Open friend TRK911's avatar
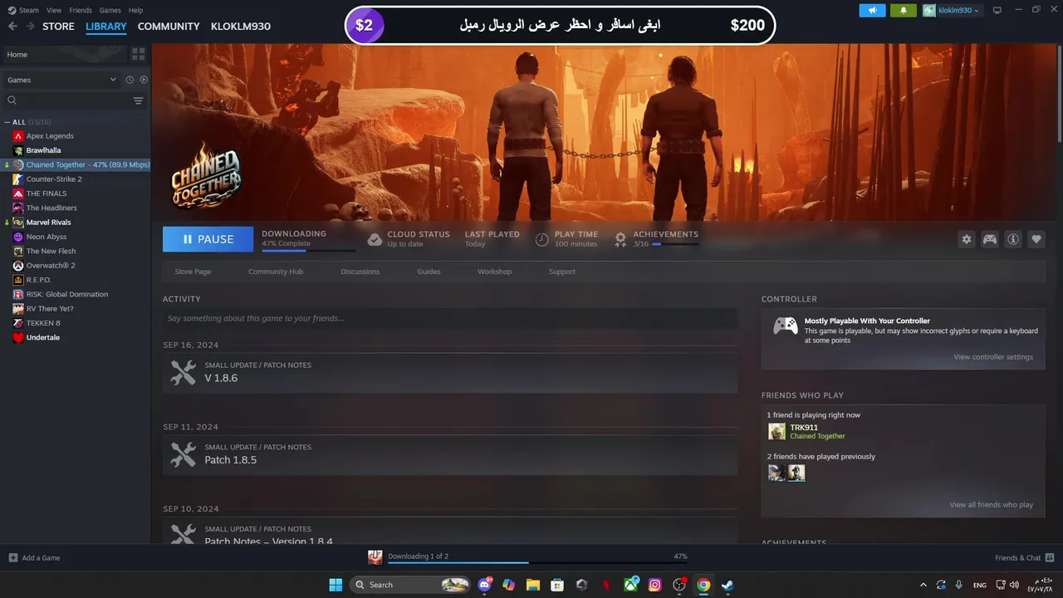Image resolution: width=1063 pixels, height=598 pixels. tap(776, 432)
